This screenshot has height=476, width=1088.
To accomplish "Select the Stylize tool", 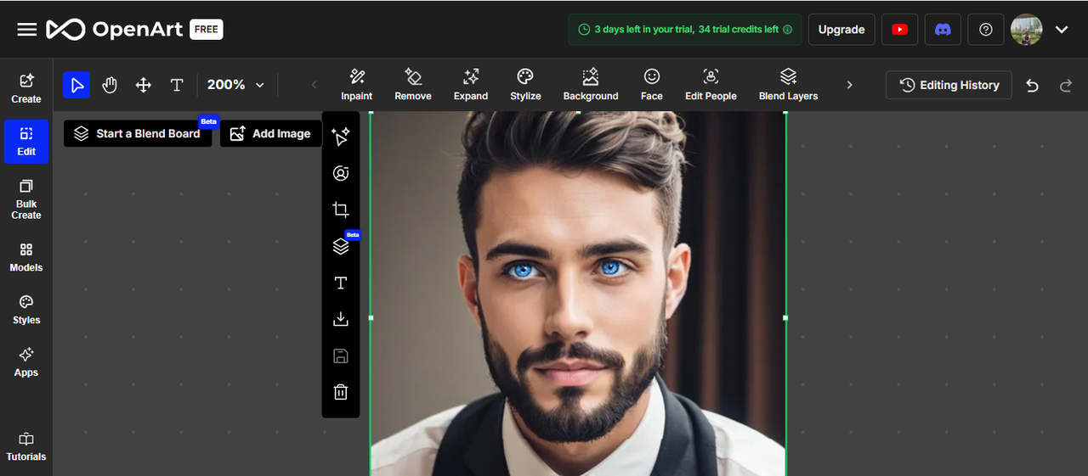I will pos(525,85).
